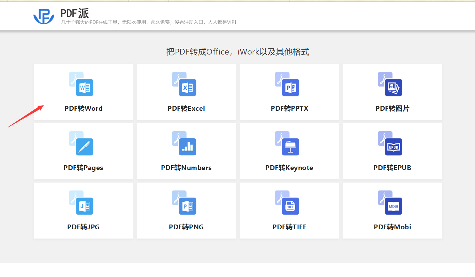Open the PDF转Word tool icon

(81, 84)
